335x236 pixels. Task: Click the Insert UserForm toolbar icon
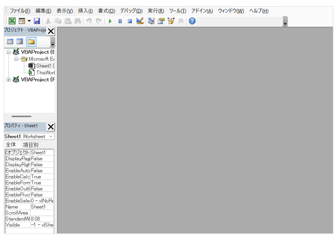pos(22,21)
